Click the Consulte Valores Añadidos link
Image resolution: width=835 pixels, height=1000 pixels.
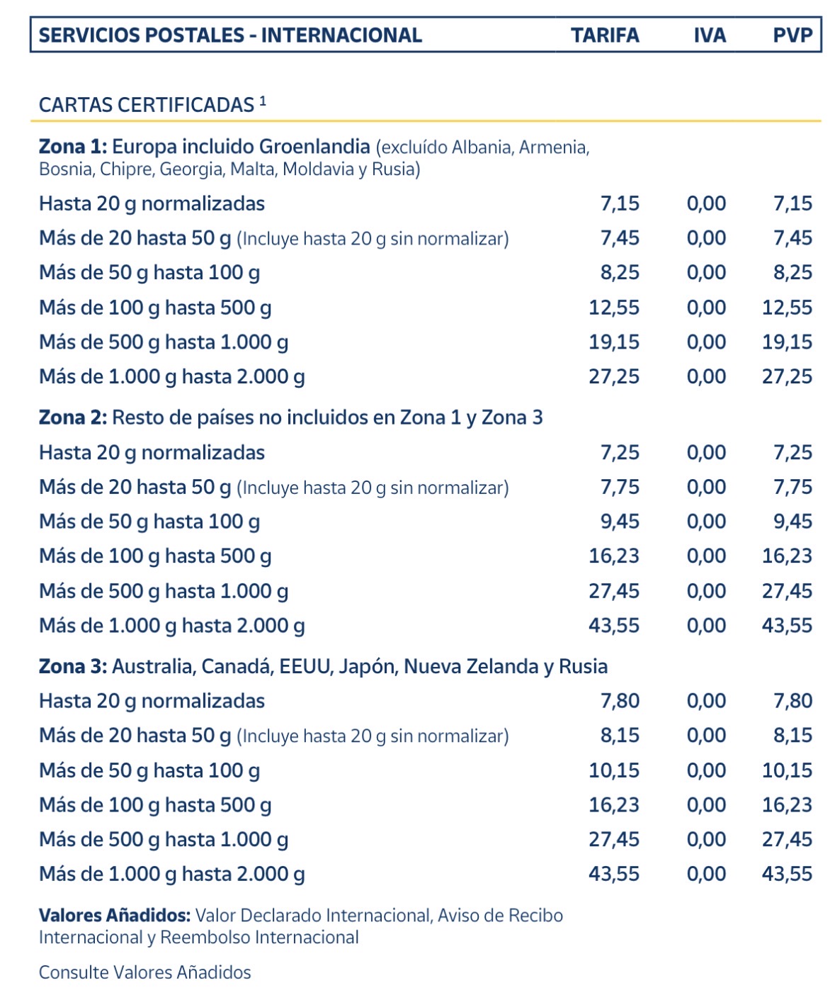[144, 972]
